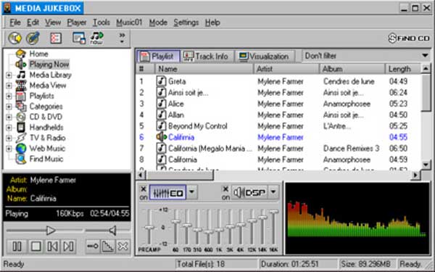Expand more toolbar buttons chevron
This screenshot has width=435, height=272.
tap(122, 38)
